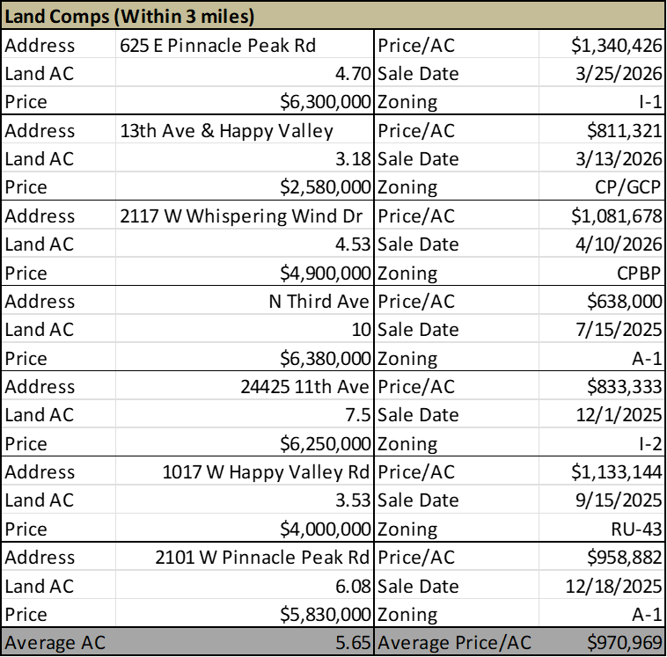Click the average value $970,969

[602, 642]
